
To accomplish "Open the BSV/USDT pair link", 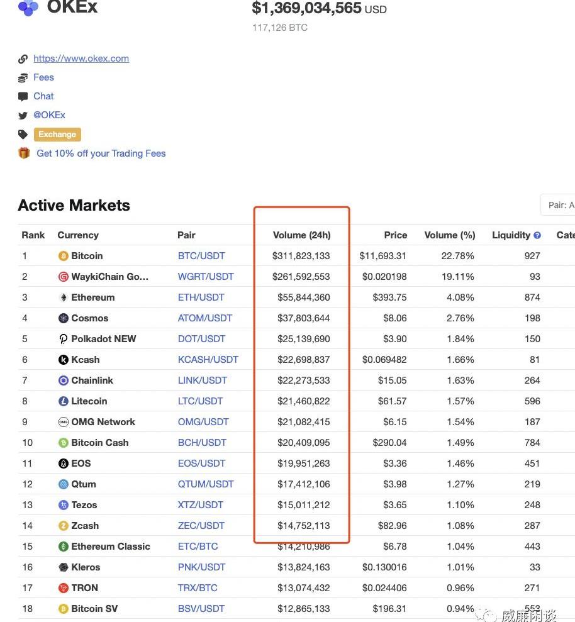I will click(x=201, y=609).
